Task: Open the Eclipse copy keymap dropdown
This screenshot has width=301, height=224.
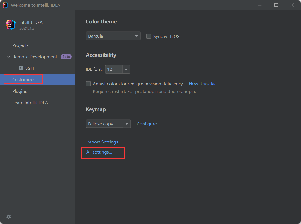Action: point(108,124)
